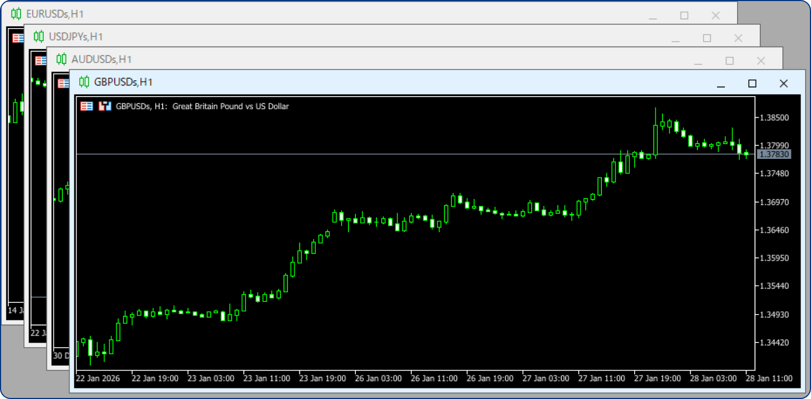Toggle One Click Trading icon in EURUSDs chart
The image size is (811, 399).
[18, 38]
